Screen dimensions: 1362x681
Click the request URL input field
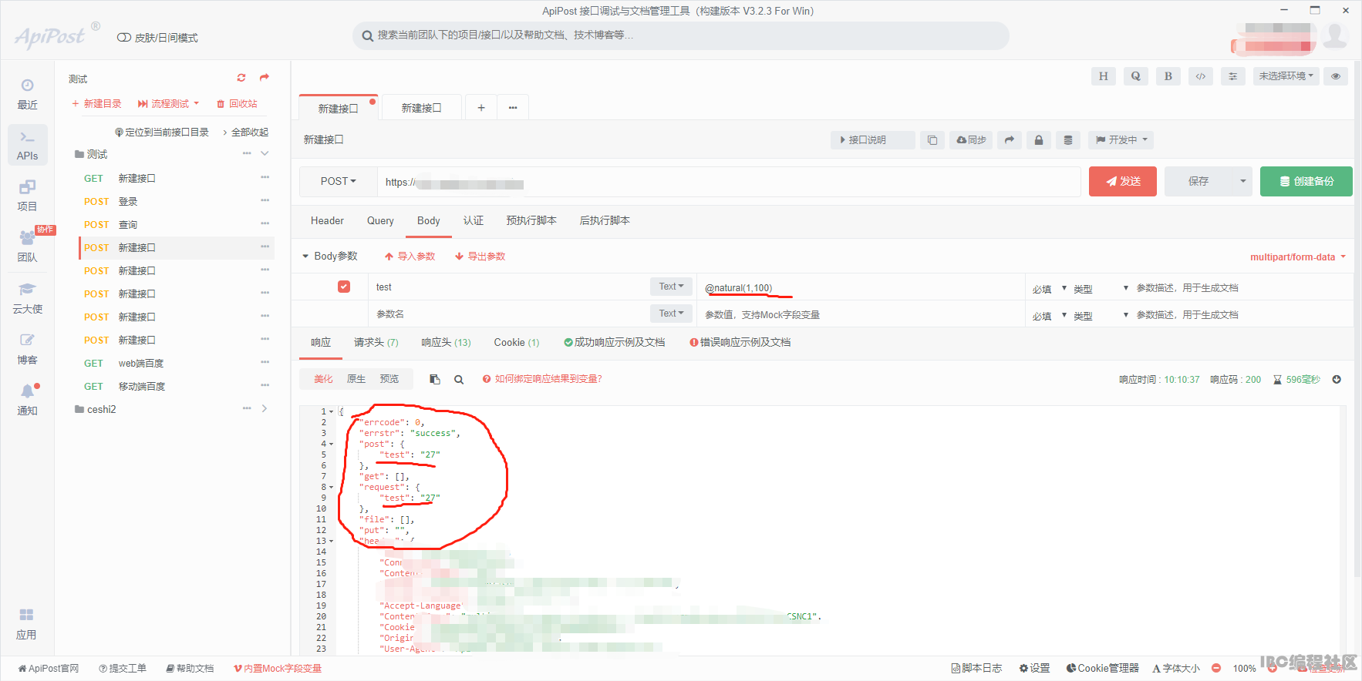[729, 182]
